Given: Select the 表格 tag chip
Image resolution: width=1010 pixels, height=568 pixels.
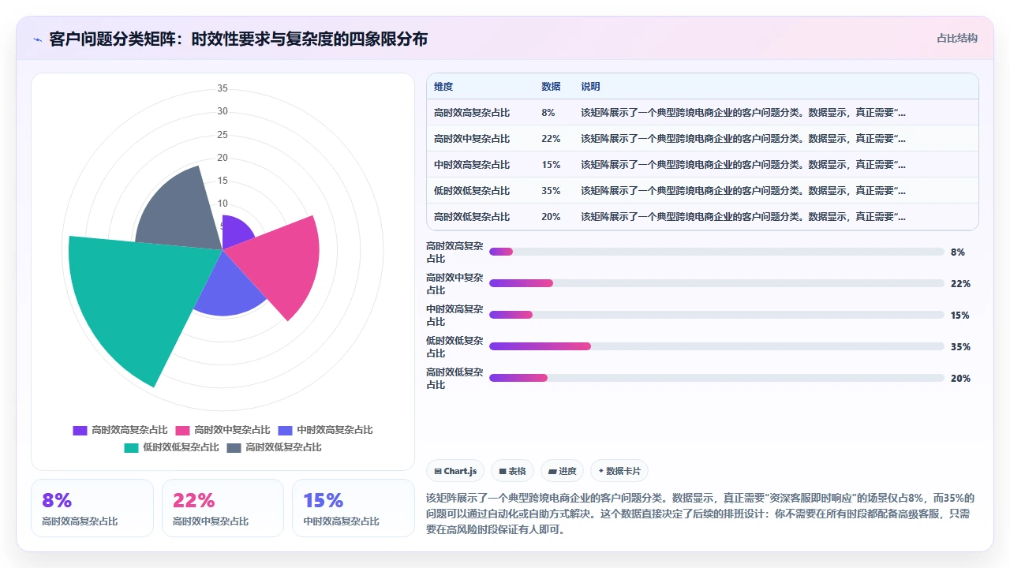Looking at the screenshot, I should [x=512, y=471].
